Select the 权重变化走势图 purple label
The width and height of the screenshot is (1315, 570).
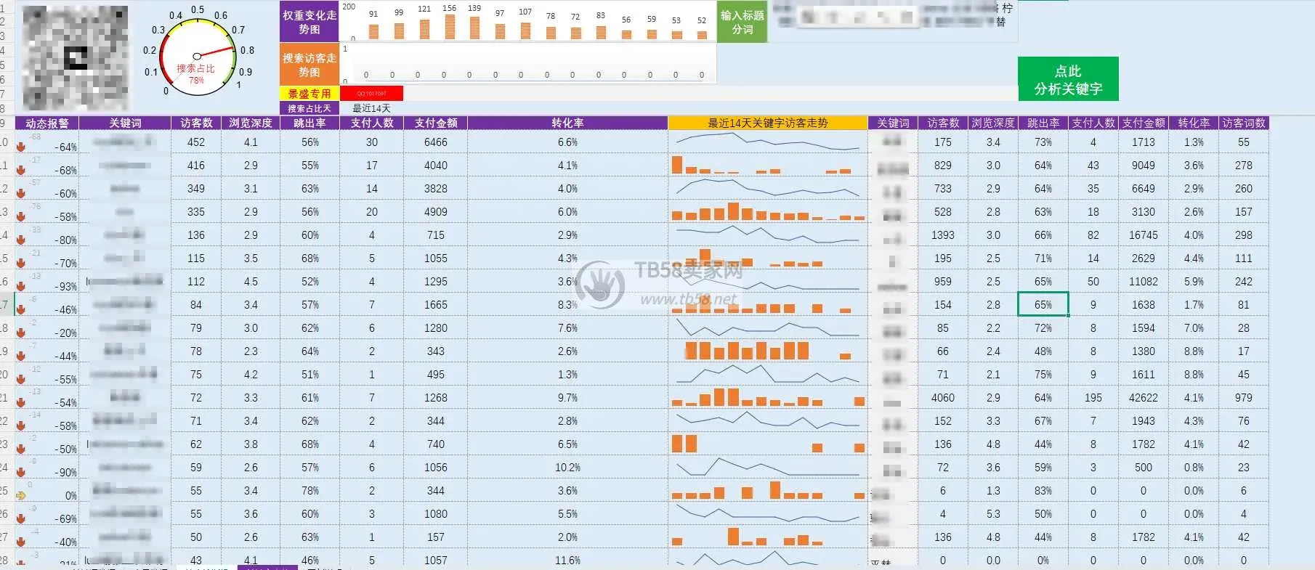click(309, 22)
